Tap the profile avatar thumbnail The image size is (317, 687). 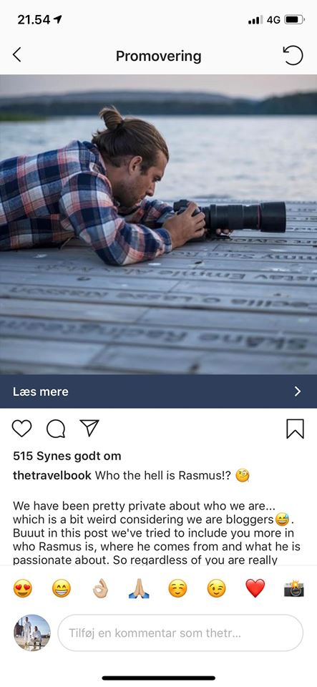click(32, 633)
